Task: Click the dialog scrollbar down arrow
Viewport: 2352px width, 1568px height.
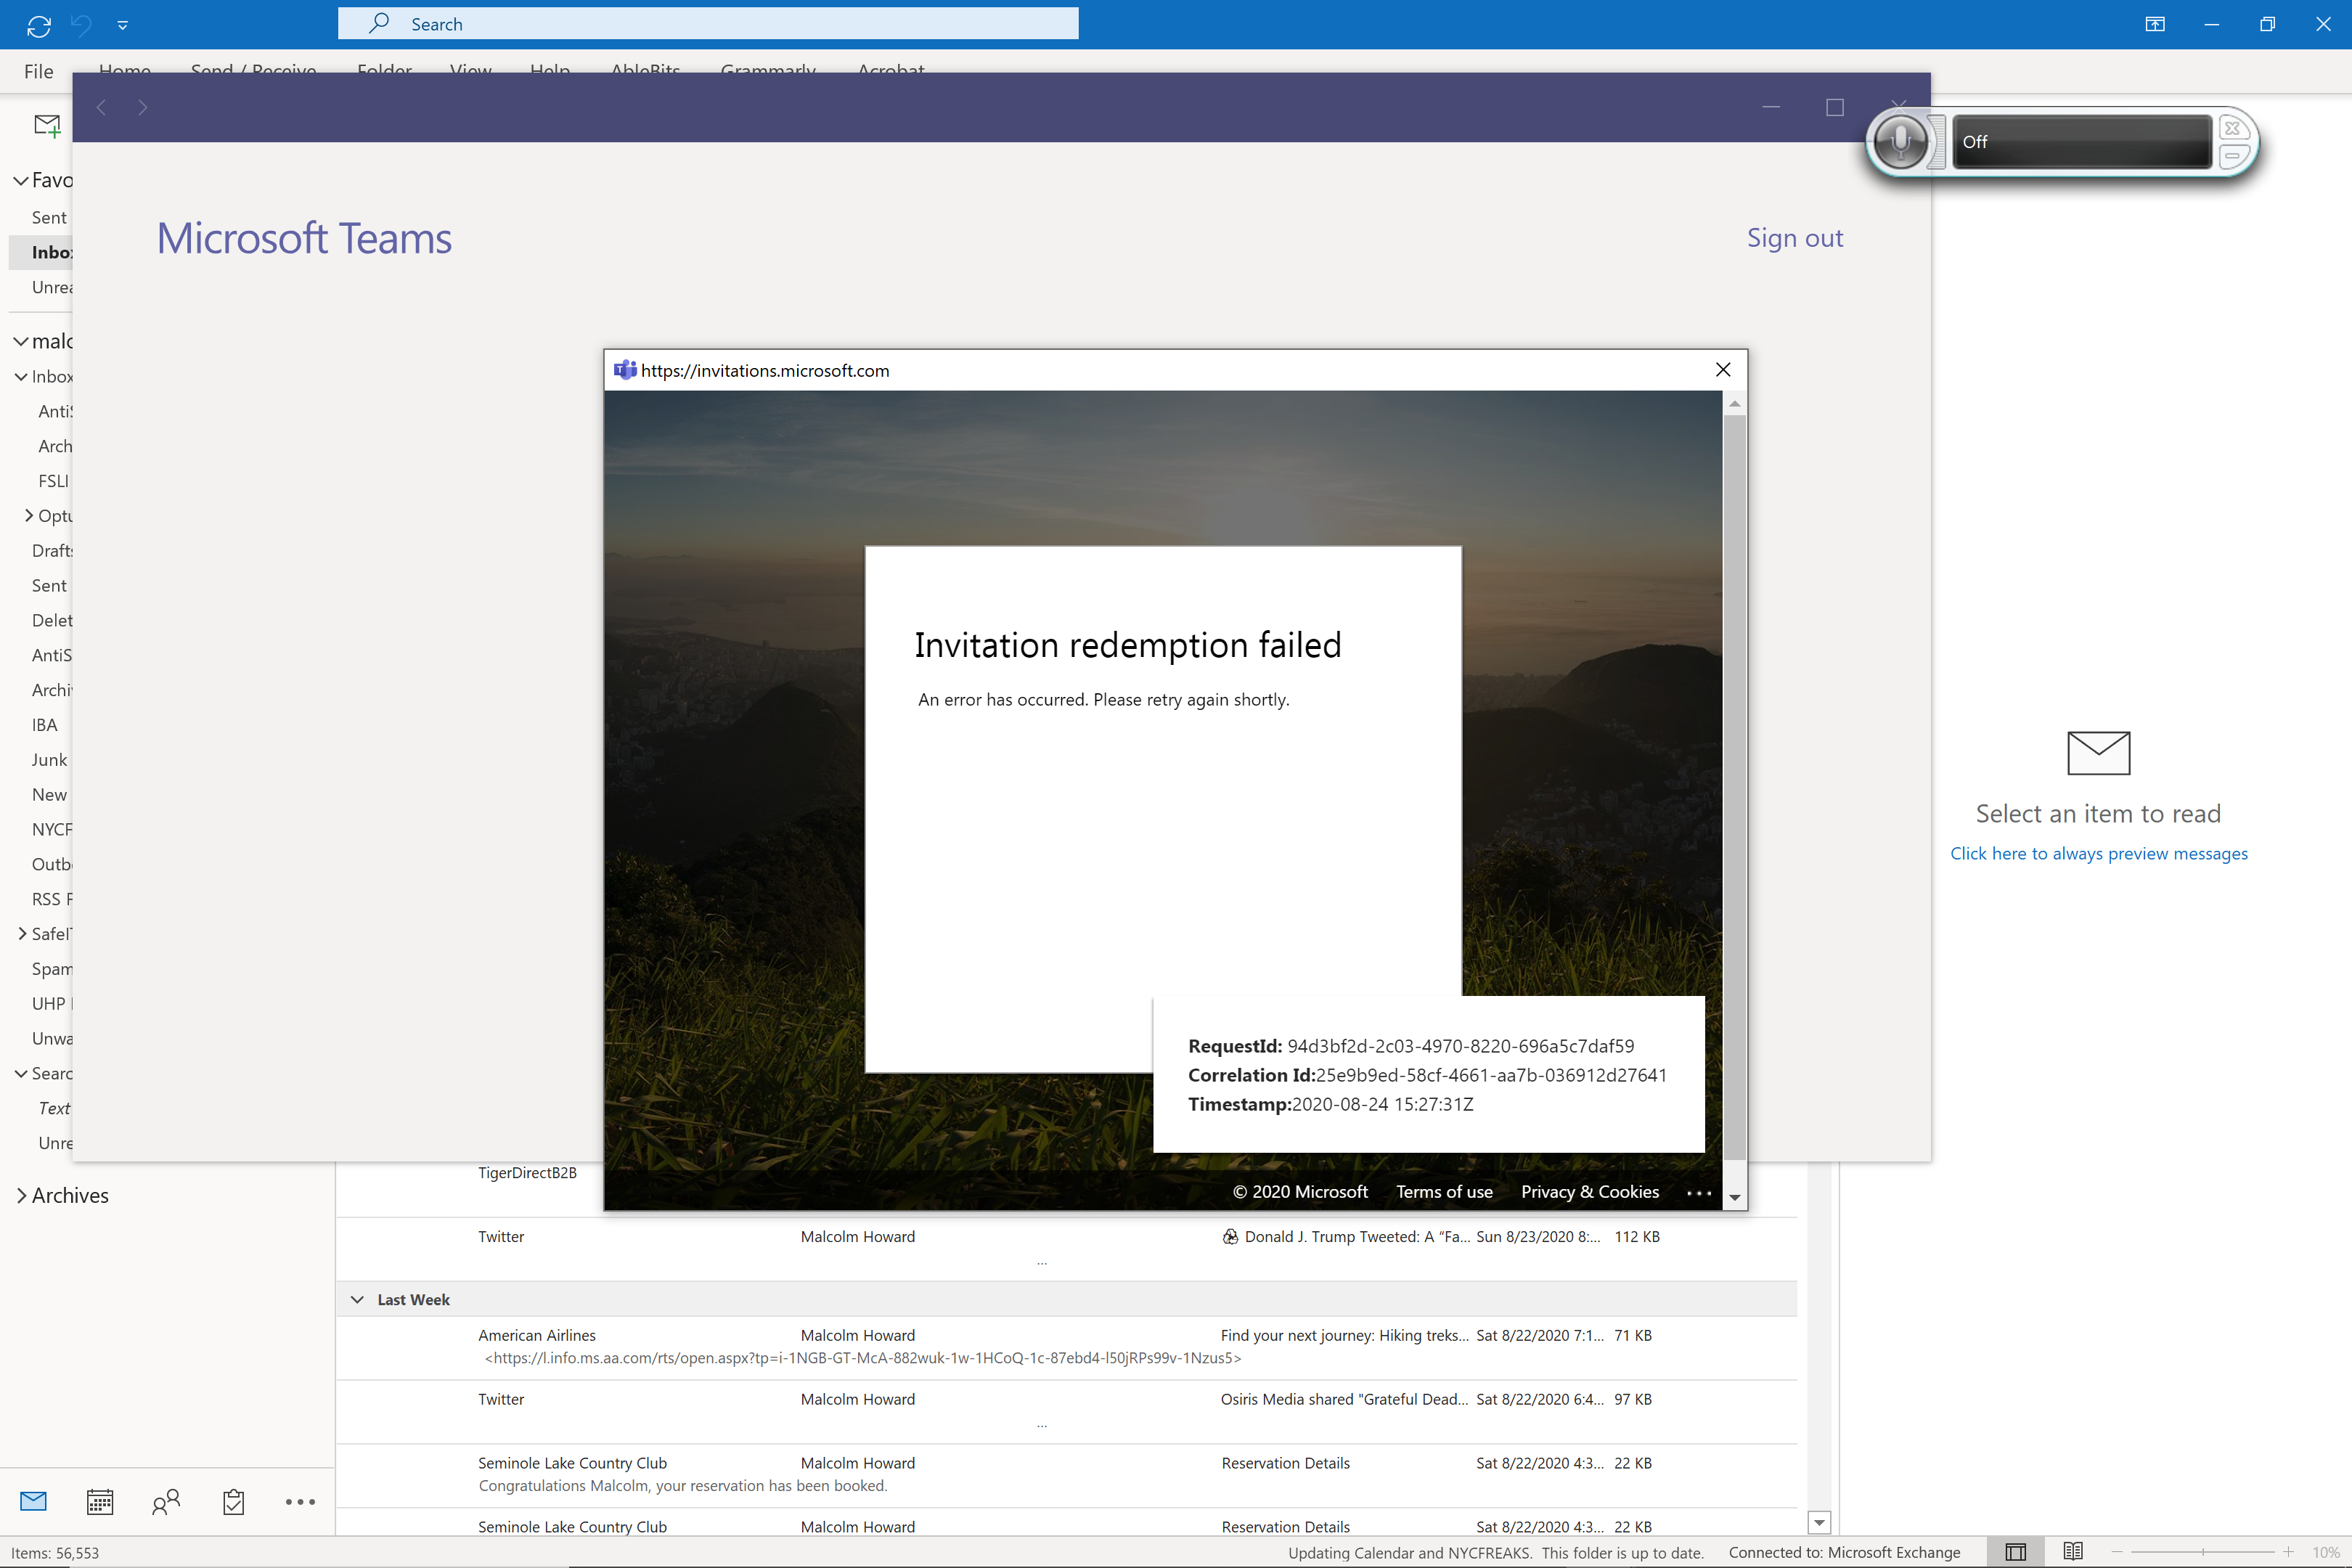Action: 1735,1197
